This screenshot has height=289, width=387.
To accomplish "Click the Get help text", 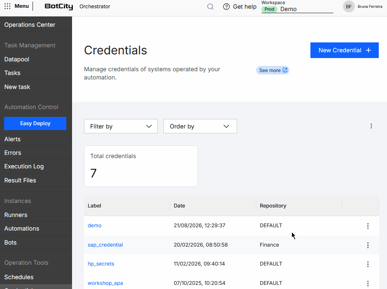I will (x=245, y=7).
